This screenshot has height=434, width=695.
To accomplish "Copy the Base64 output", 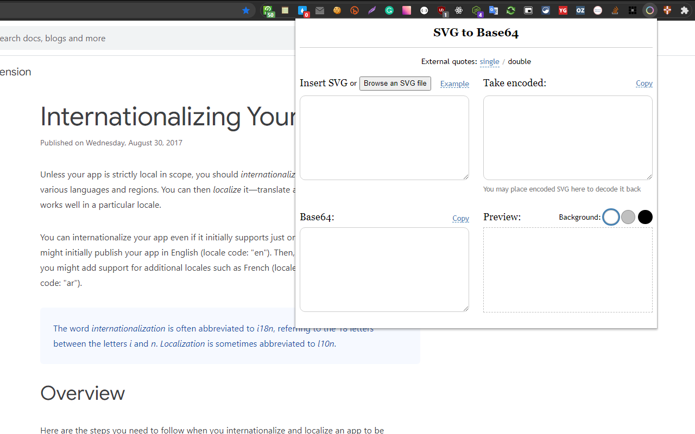I will [460, 218].
